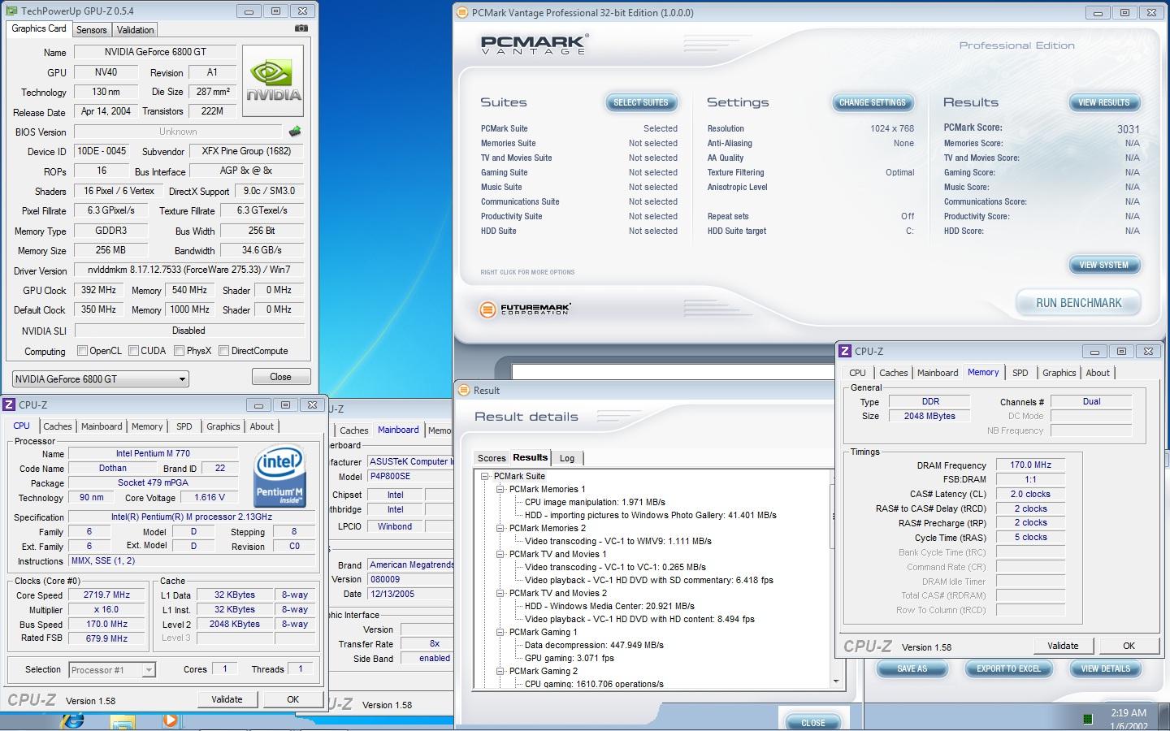Open the About tab in CPU-Z CPU window

click(262, 426)
